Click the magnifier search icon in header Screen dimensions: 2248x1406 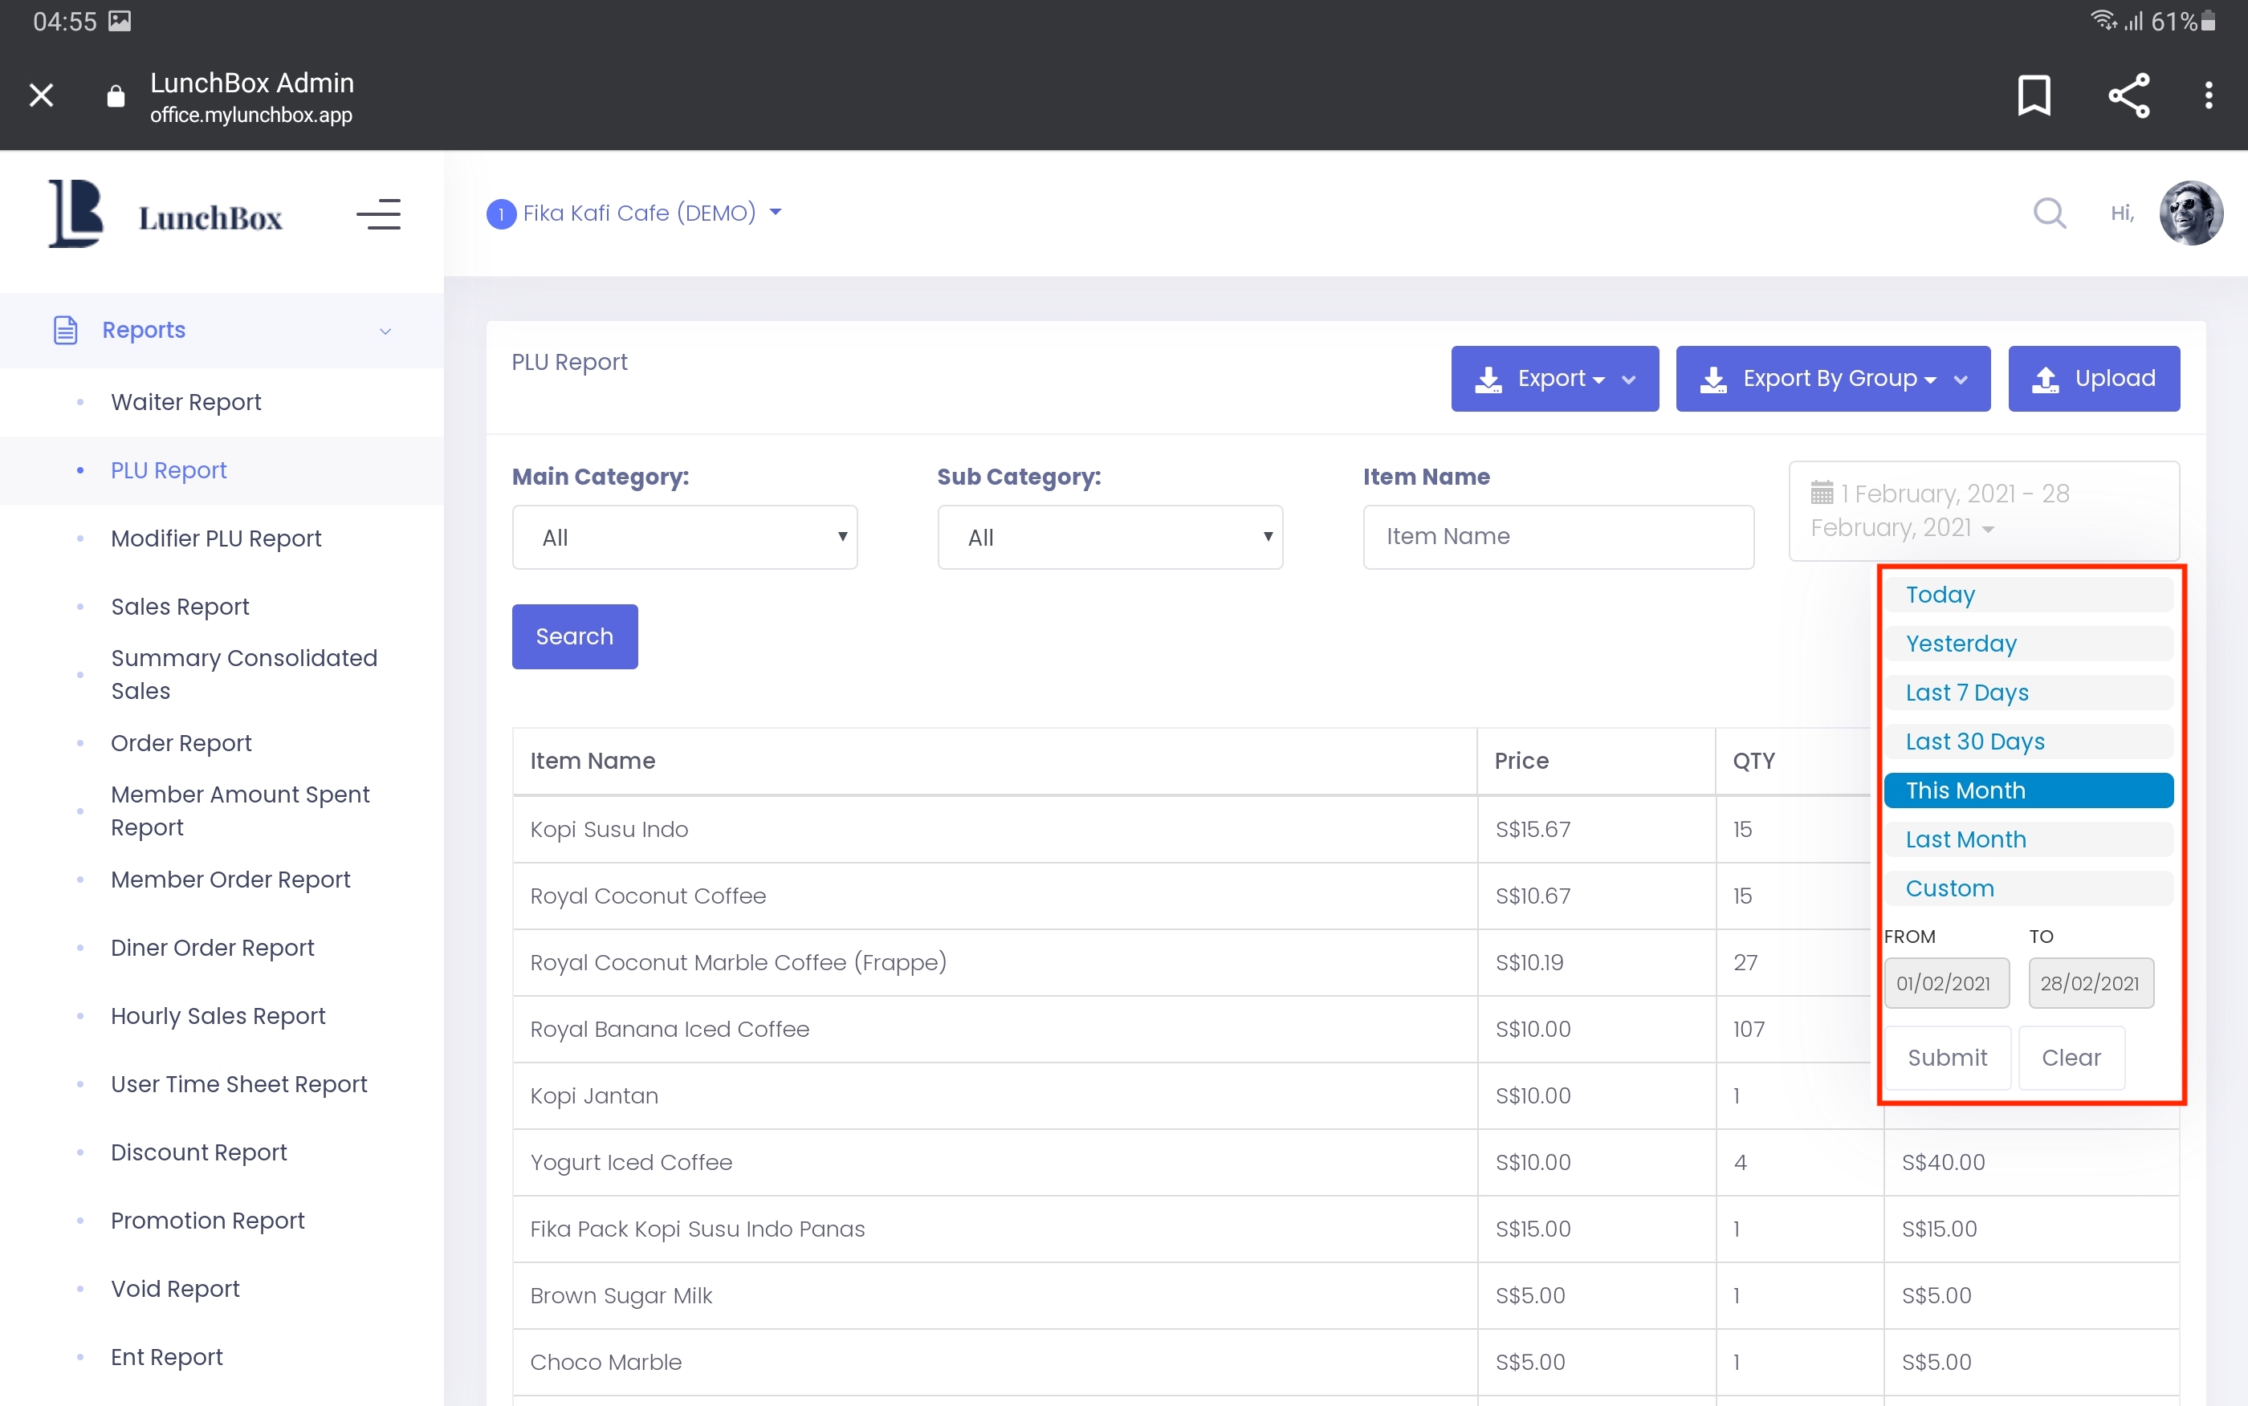(x=2049, y=213)
